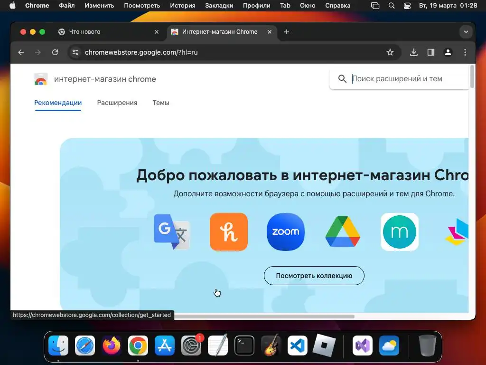Open the История menu

click(183, 6)
